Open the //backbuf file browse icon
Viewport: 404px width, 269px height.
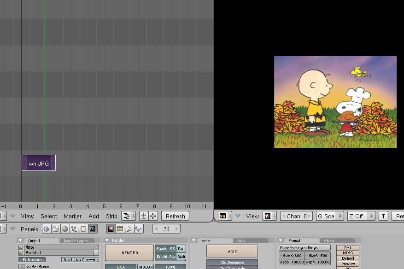click(x=21, y=253)
